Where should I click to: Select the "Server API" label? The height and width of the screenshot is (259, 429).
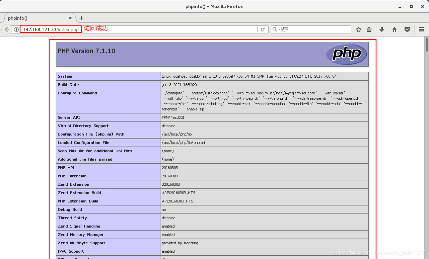coord(69,117)
